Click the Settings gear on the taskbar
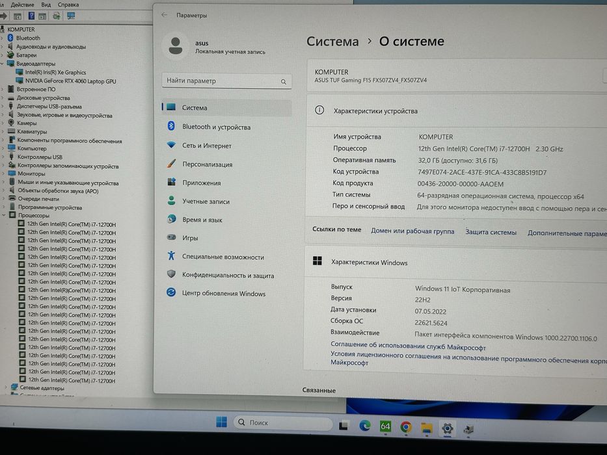This screenshot has width=607, height=455. pos(447,428)
